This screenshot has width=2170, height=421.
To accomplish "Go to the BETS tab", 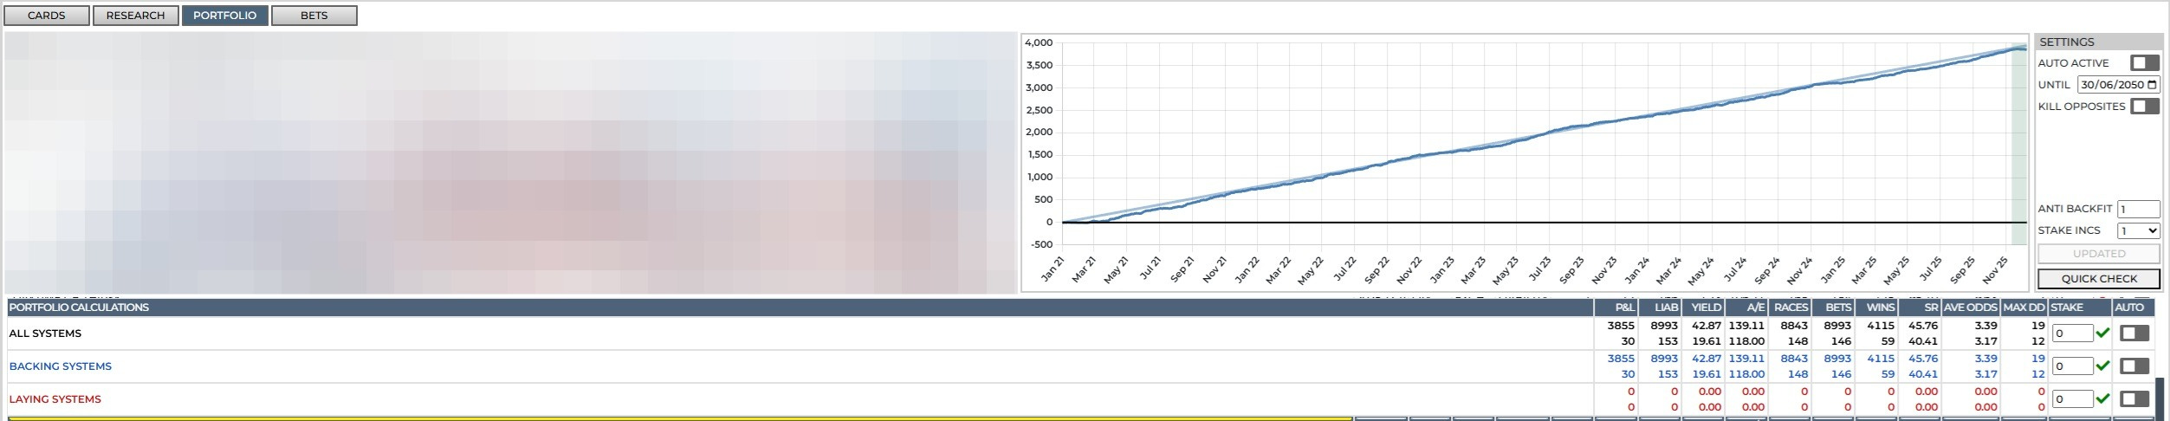I will tap(314, 16).
